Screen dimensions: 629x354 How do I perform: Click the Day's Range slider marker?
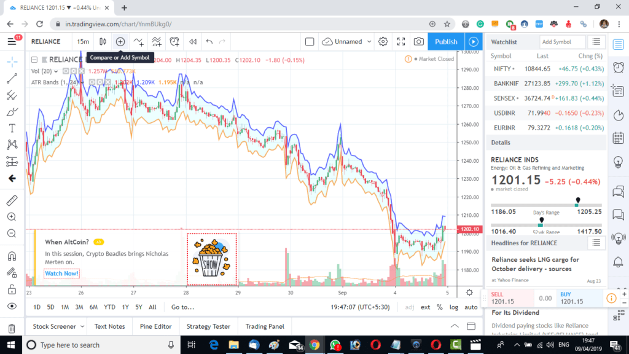click(577, 201)
